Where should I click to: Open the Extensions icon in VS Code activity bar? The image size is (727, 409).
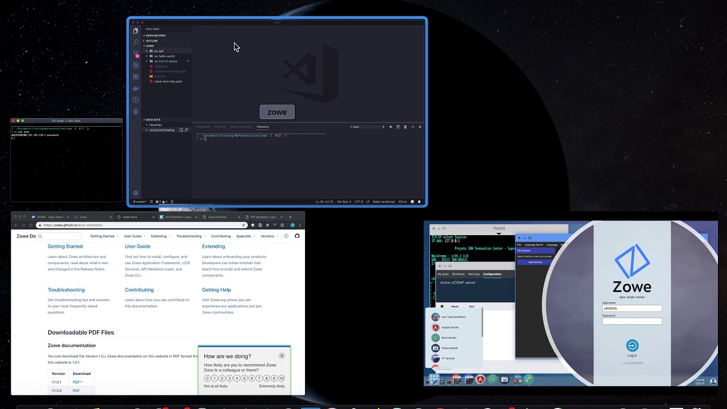pos(136,77)
